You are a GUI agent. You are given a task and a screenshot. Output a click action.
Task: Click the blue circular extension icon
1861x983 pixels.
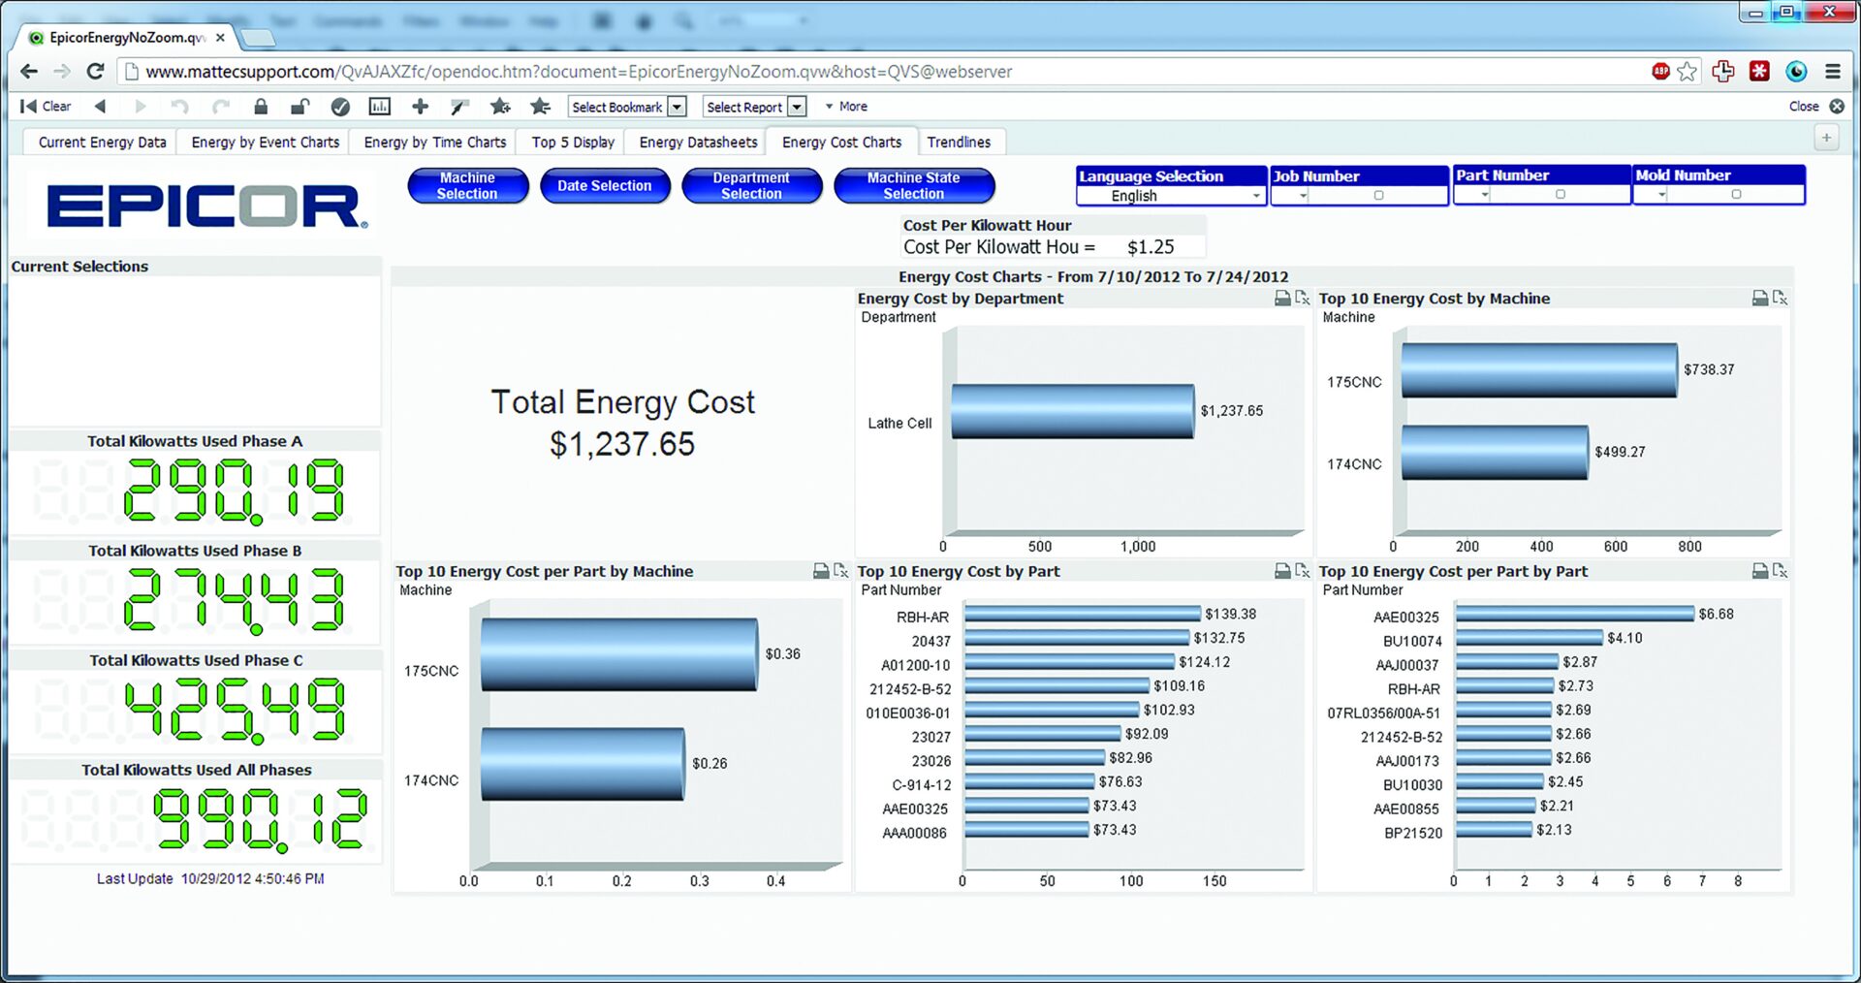[1796, 71]
